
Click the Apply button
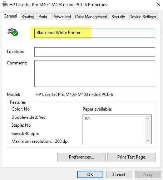pos(148,175)
